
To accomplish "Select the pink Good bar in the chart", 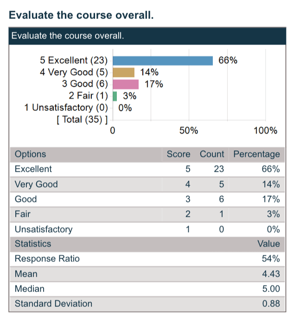I will click(x=126, y=84).
